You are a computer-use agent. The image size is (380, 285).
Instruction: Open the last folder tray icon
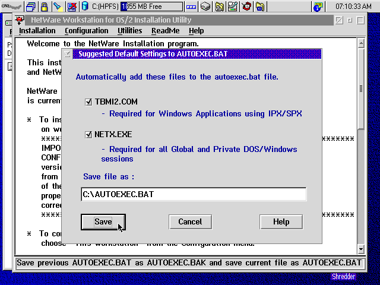[259, 7]
